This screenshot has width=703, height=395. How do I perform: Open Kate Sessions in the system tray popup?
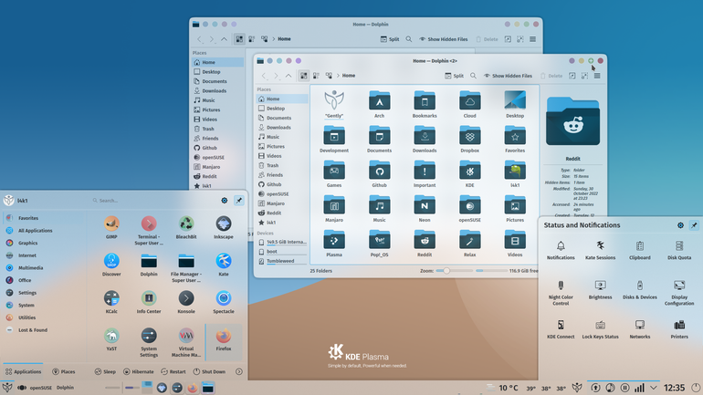click(x=600, y=250)
